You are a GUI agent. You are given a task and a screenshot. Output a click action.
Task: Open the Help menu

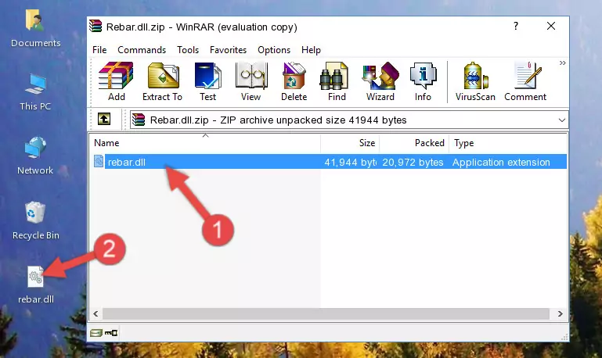click(x=311, y=50)
